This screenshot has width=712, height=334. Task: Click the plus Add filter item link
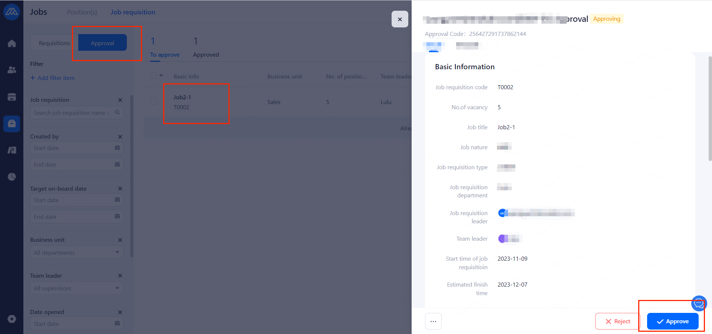(x=52, y=78)
